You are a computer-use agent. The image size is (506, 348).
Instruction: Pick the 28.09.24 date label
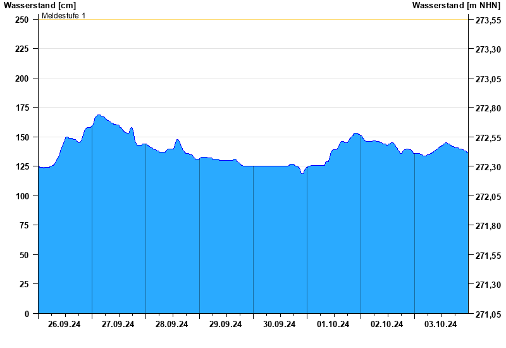[x=171, y=325]
